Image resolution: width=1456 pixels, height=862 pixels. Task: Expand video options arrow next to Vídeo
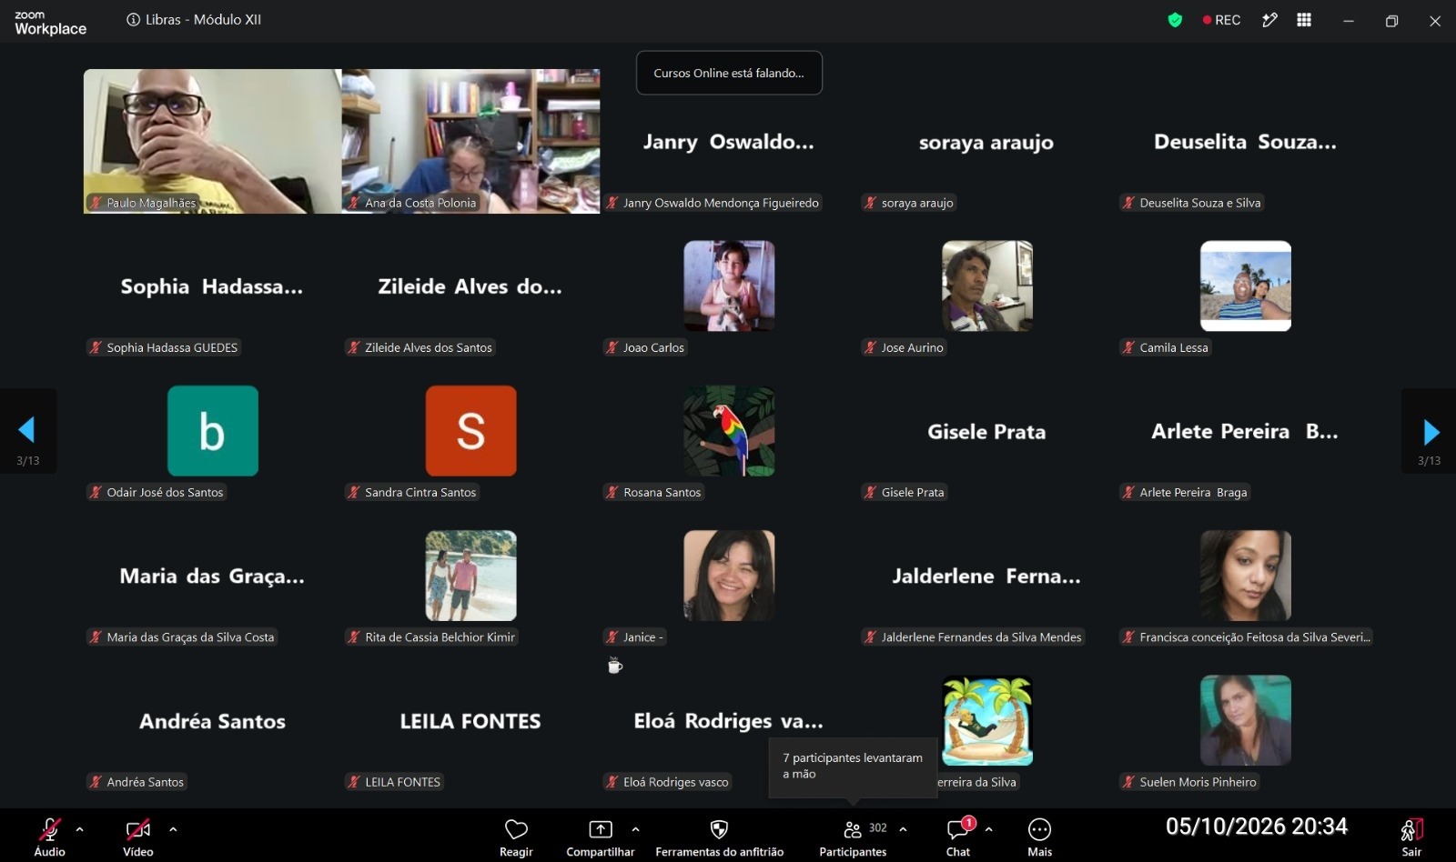pyautogui.click(x=173, y=829)
